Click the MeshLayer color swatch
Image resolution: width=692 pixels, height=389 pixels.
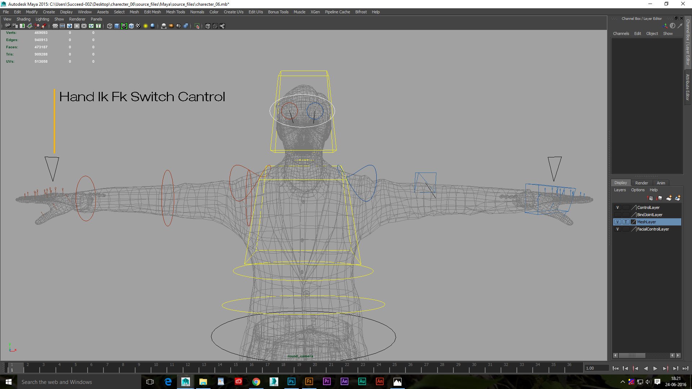(x=634, y=222)
